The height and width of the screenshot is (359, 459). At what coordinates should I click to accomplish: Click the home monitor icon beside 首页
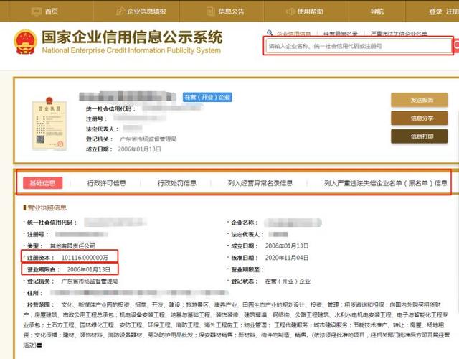click(37, 11)
